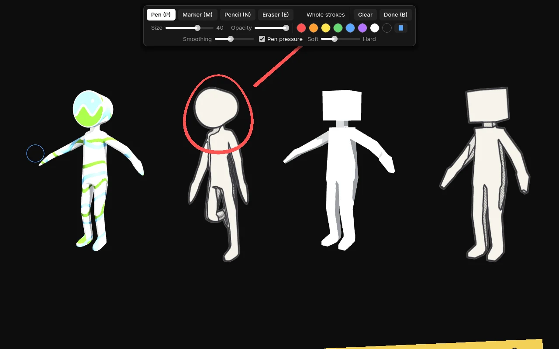Switch to the Marker (M) tool
This screenshot has height=349, width=559.
coord(197,15)
